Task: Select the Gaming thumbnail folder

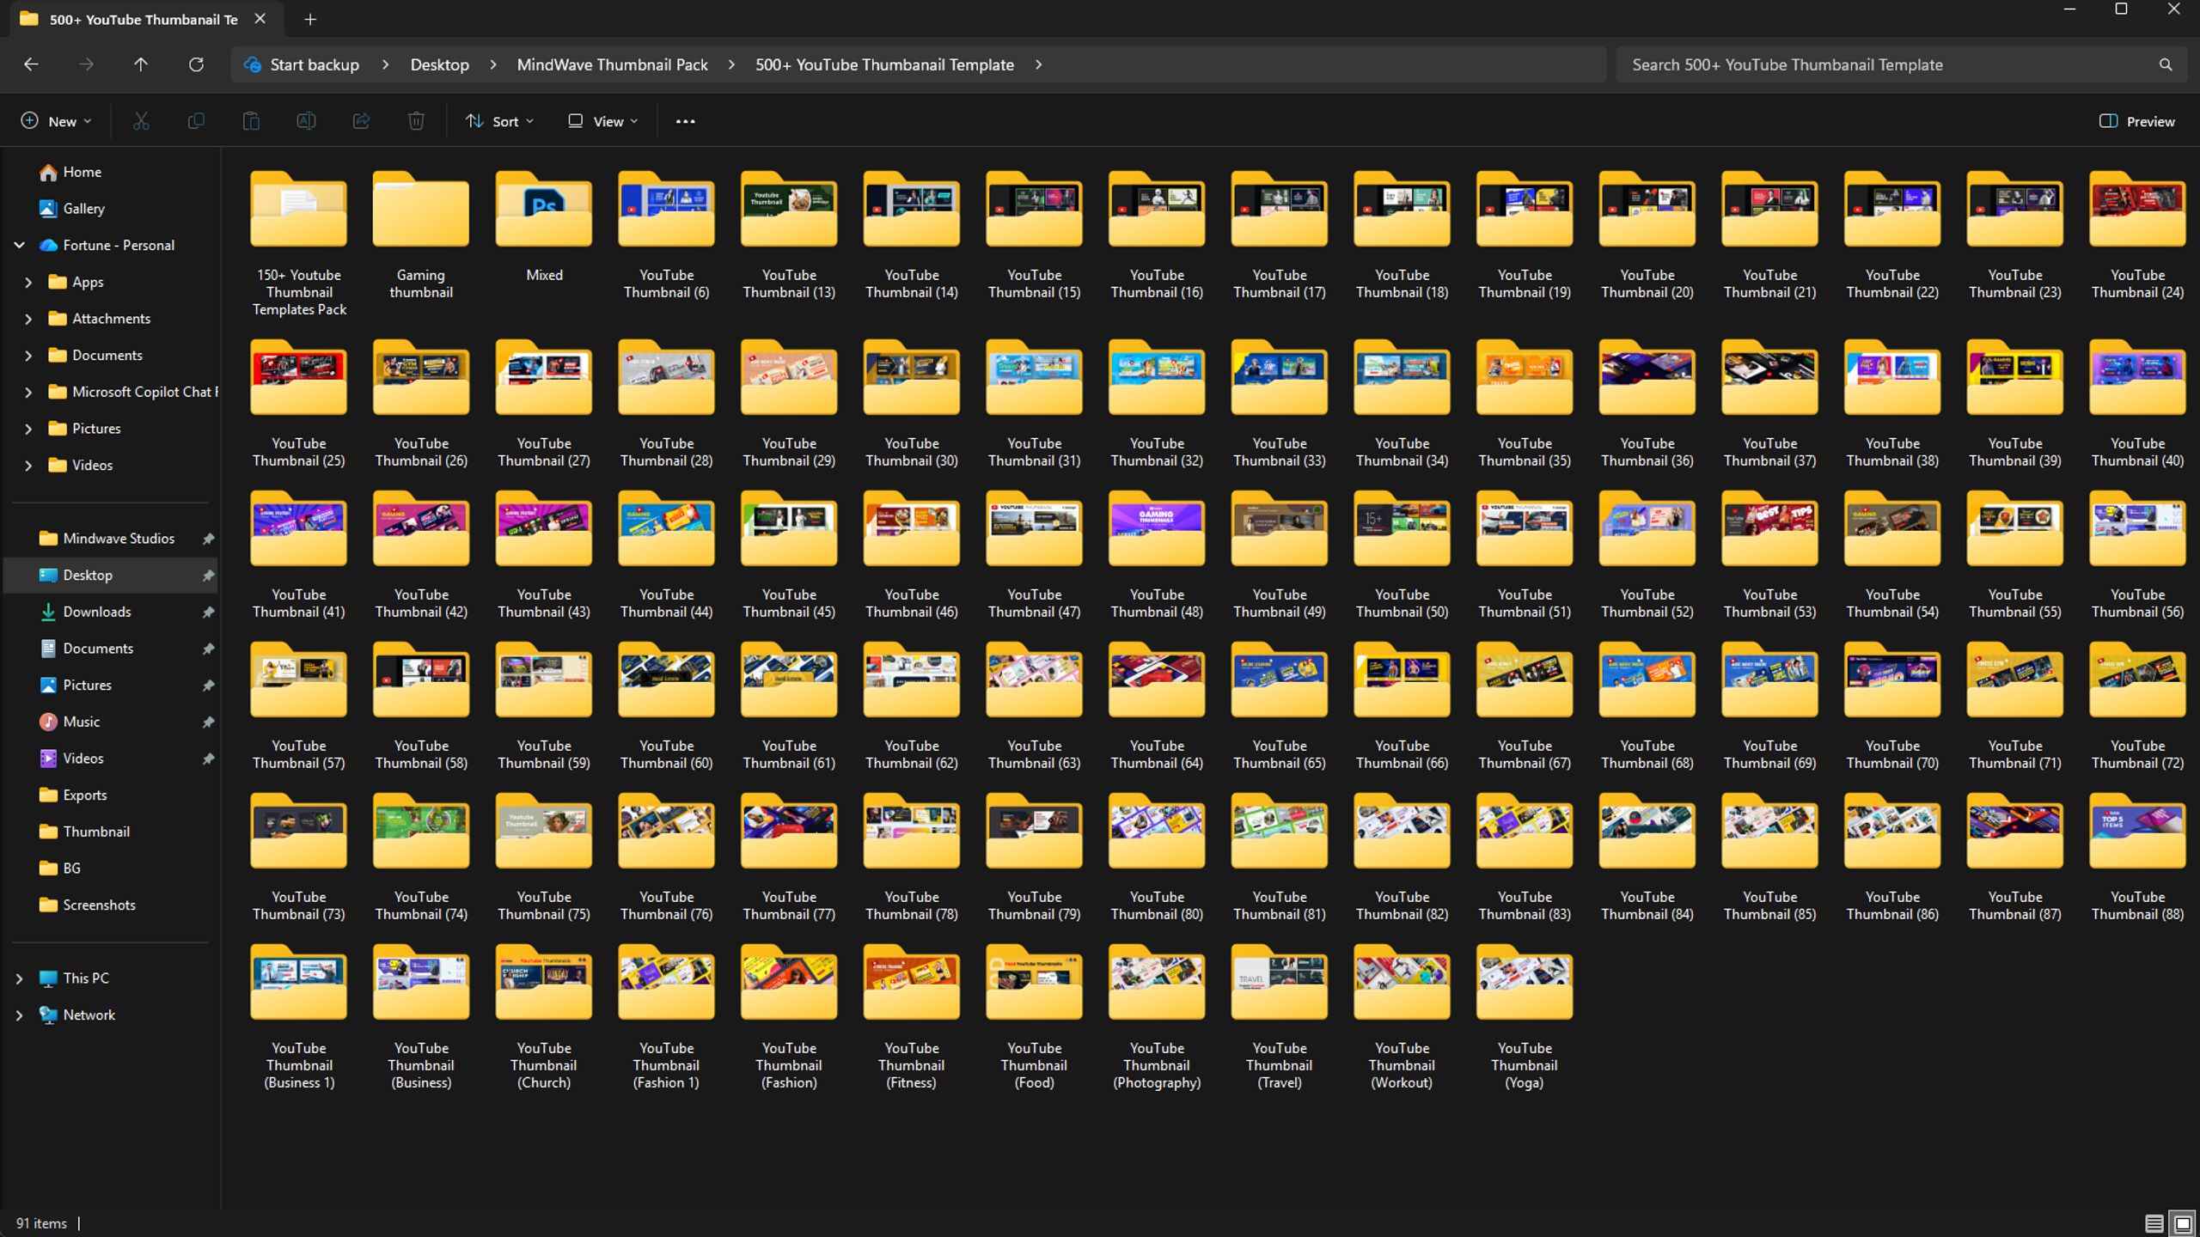Action: (x=421, y=236)
